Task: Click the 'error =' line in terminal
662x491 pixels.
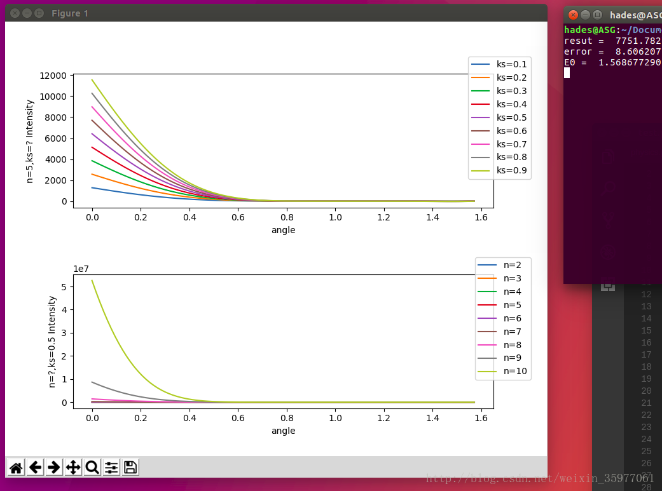Action: pyautogui.click(x=612, y=51)
